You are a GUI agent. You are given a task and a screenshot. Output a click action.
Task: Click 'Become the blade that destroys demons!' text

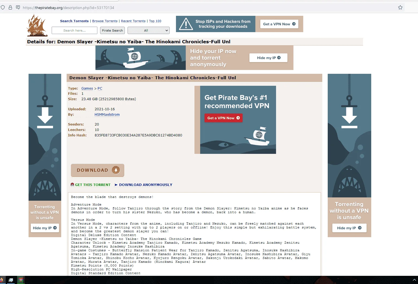pyautogui.click(x=112, y=197)
